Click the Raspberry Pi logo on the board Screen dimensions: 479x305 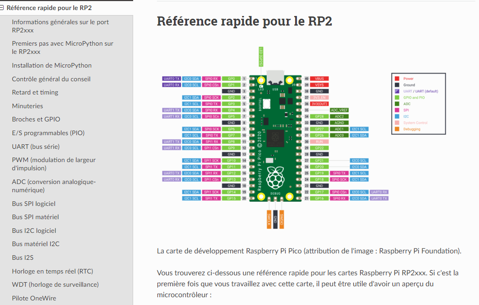click(x=275, y=178)
